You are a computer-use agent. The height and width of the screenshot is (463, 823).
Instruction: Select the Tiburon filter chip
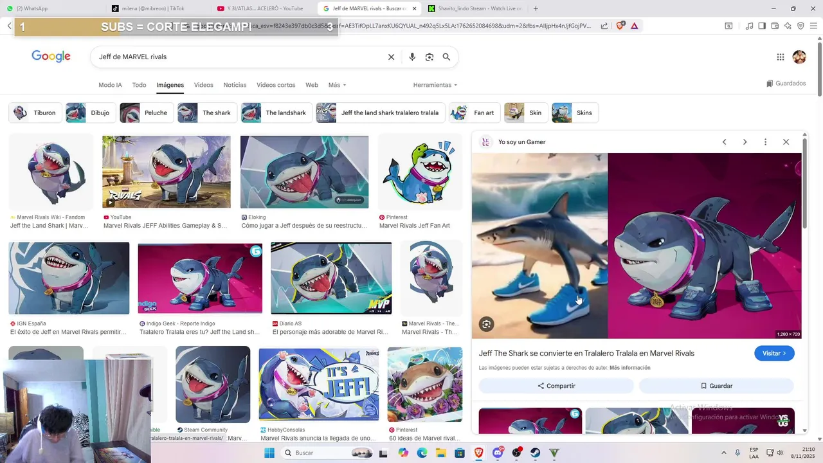pos(35,113)
